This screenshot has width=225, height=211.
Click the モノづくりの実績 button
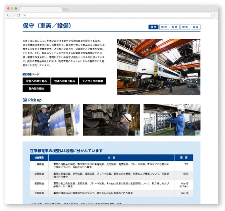(93, 81)
